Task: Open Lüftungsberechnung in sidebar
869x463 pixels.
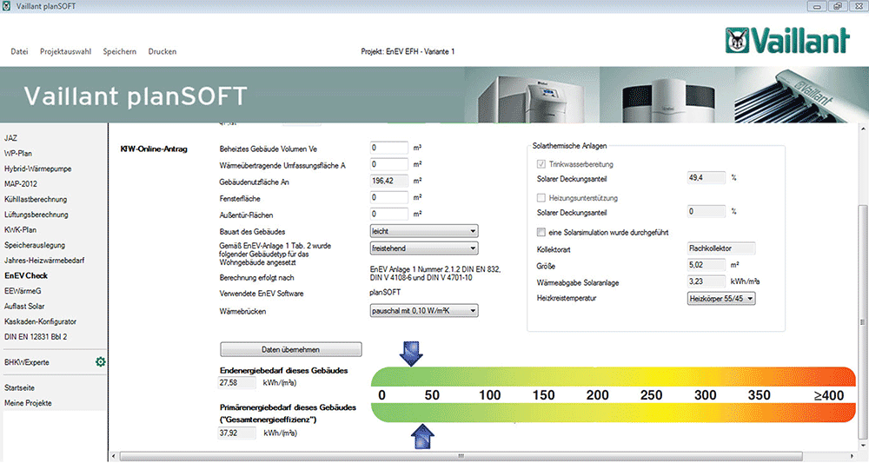Action: click(36, 215)
